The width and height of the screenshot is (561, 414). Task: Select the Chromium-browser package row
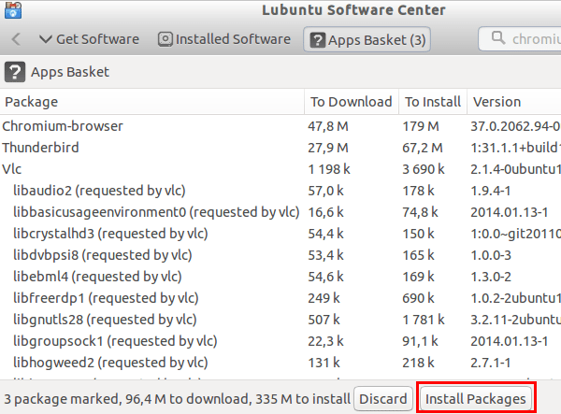click(280, 126)
